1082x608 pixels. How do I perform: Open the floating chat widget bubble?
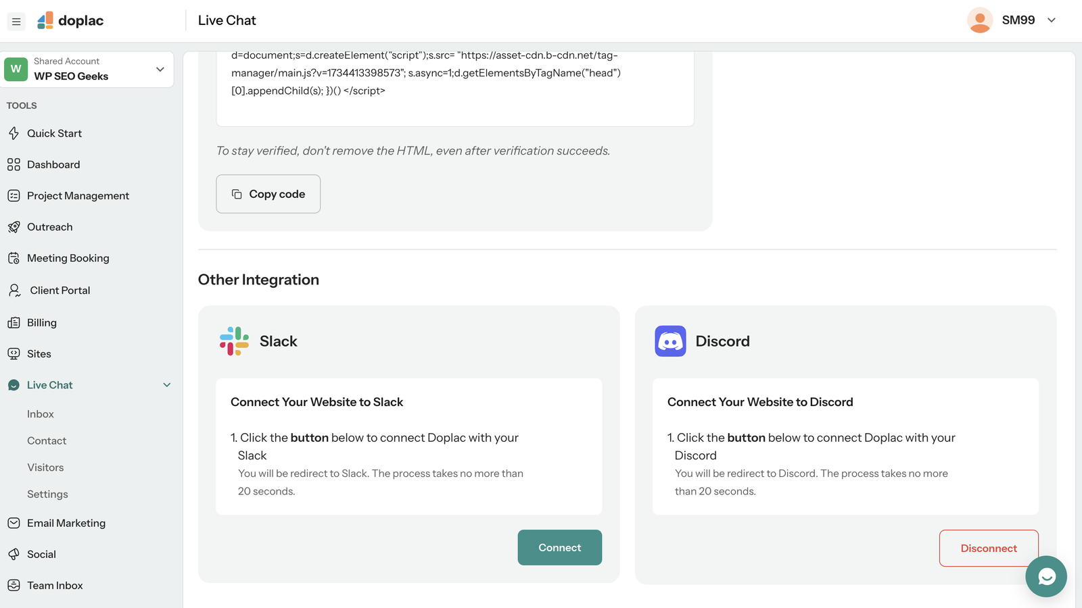pos(1045,576)
